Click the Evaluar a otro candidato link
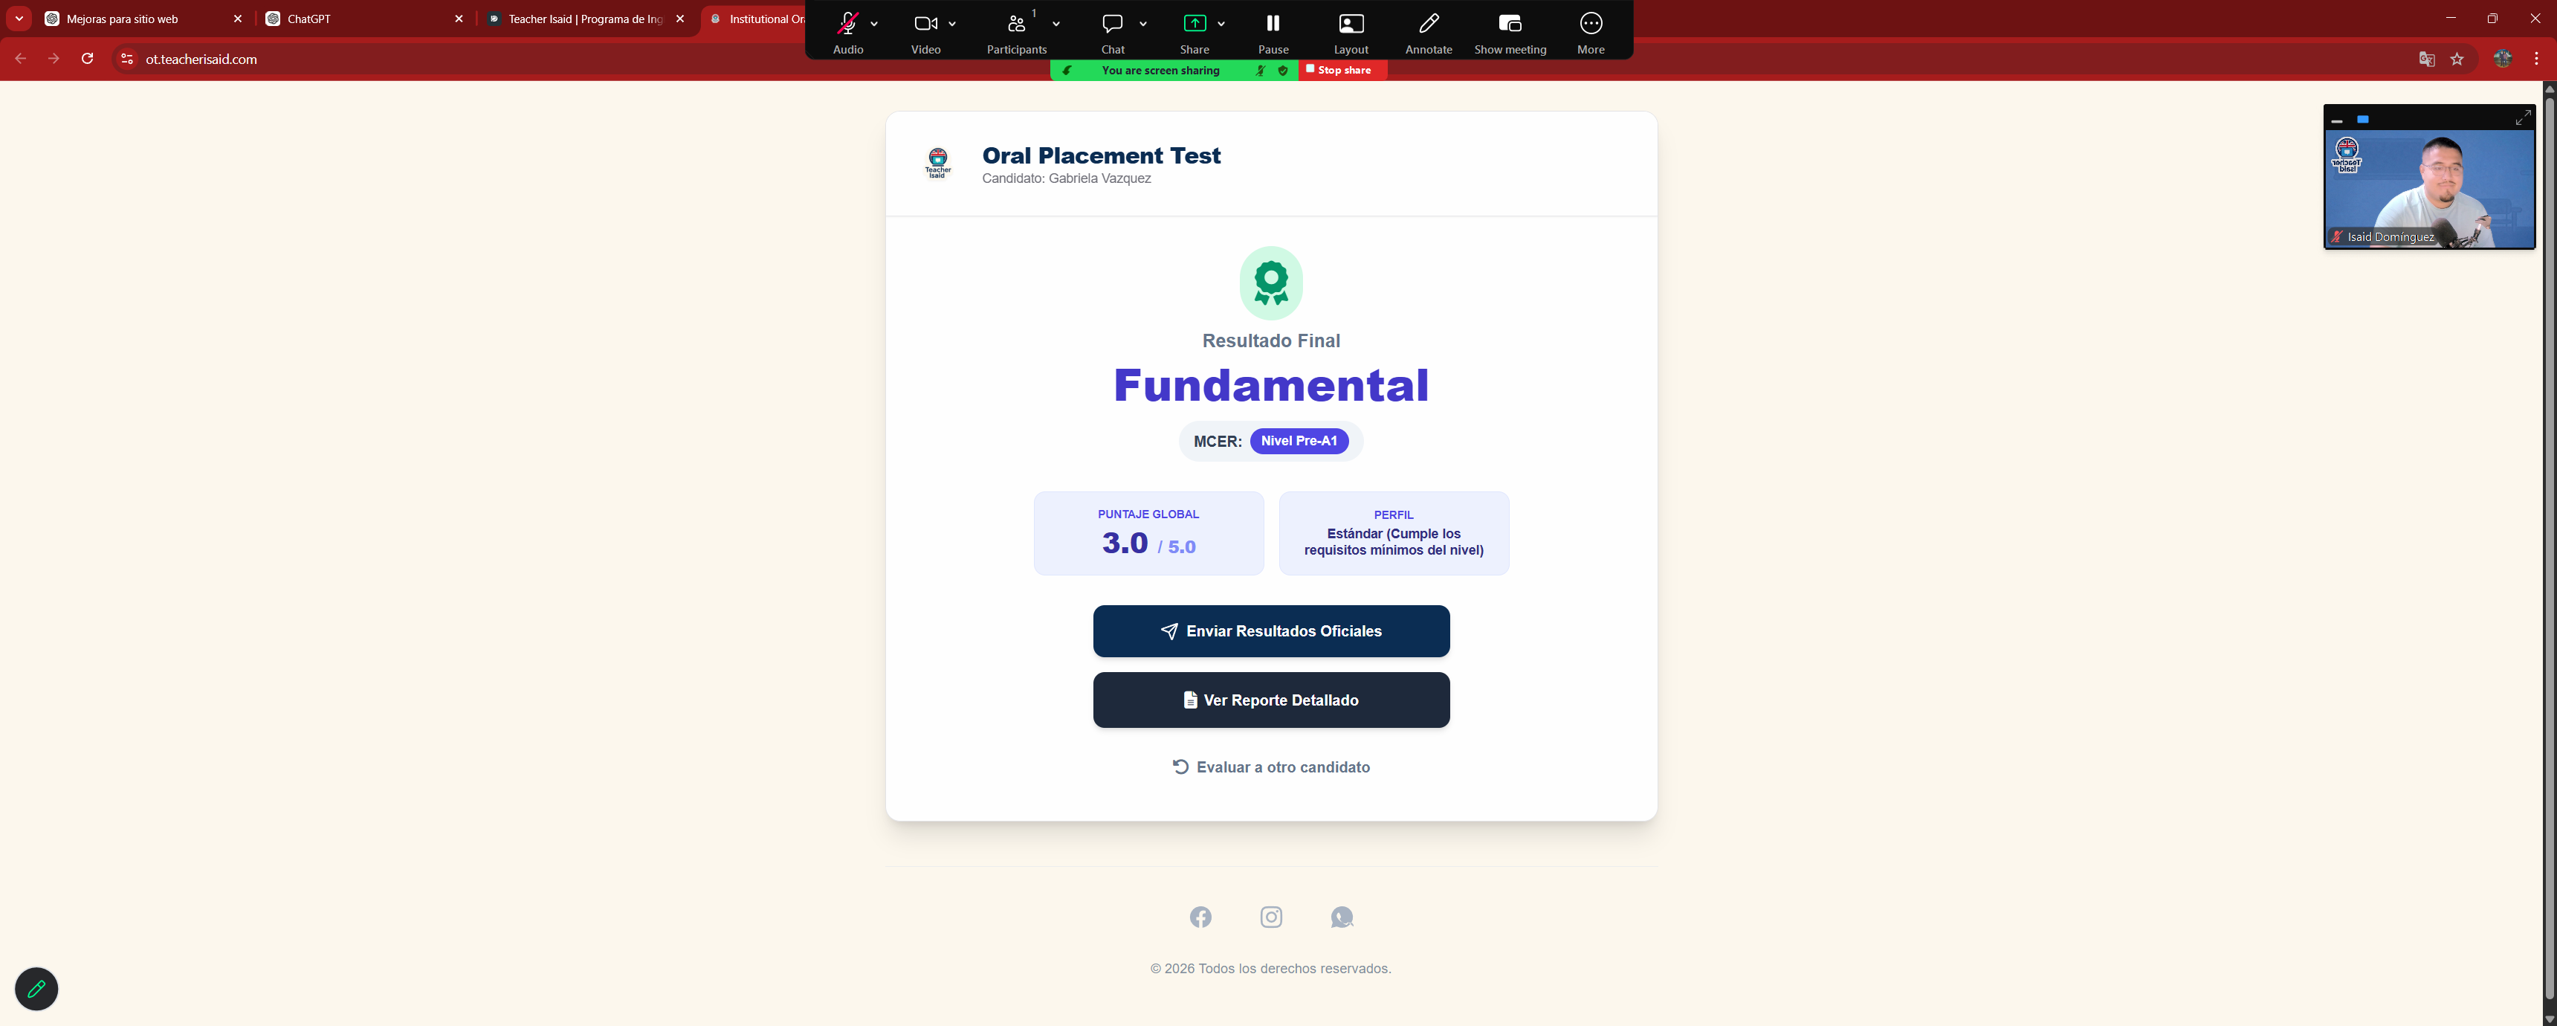Viewport: 2557px width, 1026px height. 1270,767
